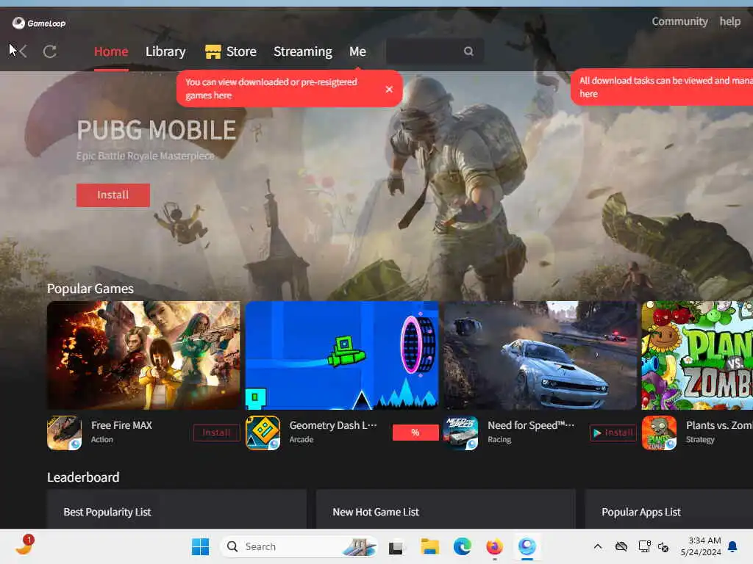Install Free Fire MAX

(217, 433)
